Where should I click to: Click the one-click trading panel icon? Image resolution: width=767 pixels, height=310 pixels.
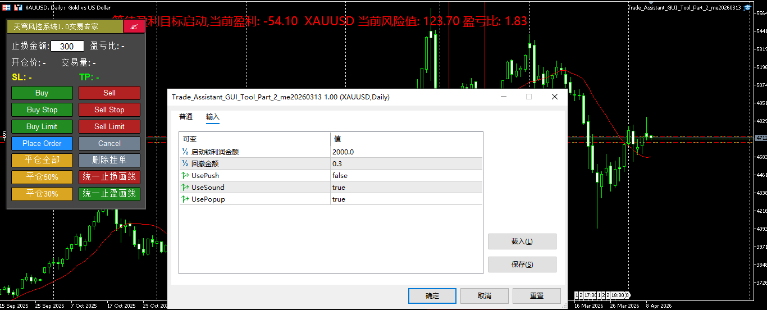point(6,8)
